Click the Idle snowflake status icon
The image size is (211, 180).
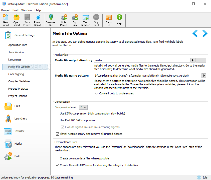point(199,177)
